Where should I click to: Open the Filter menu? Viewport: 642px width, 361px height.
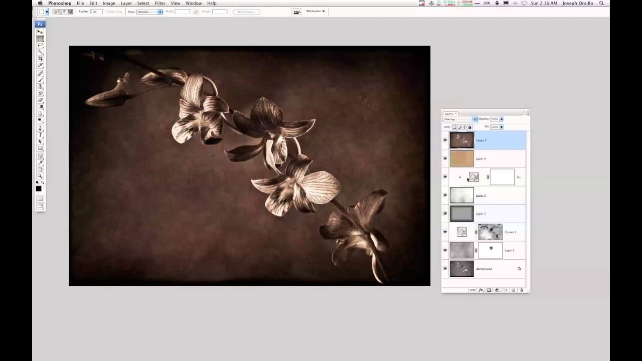tap(160, 4)
